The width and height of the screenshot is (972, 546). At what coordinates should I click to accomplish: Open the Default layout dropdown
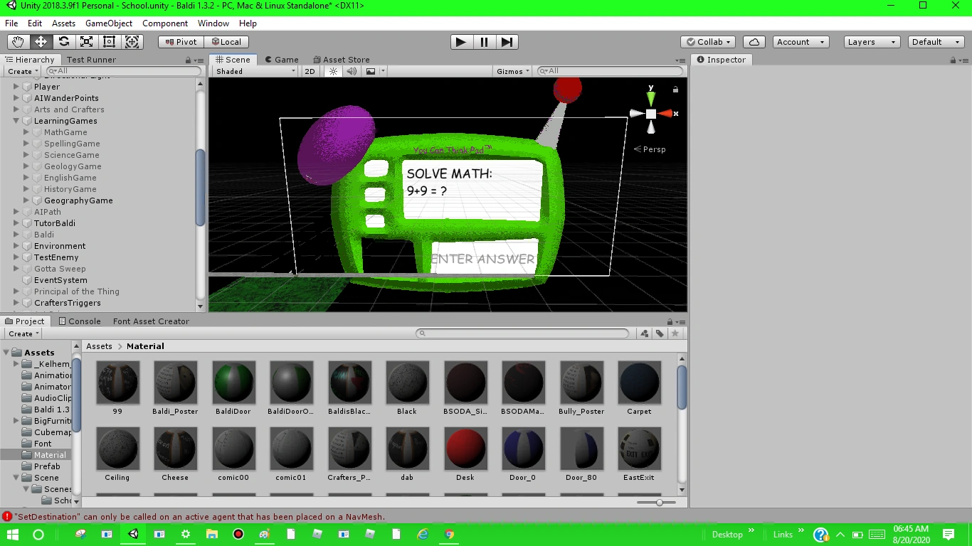[x=936, y=42]
